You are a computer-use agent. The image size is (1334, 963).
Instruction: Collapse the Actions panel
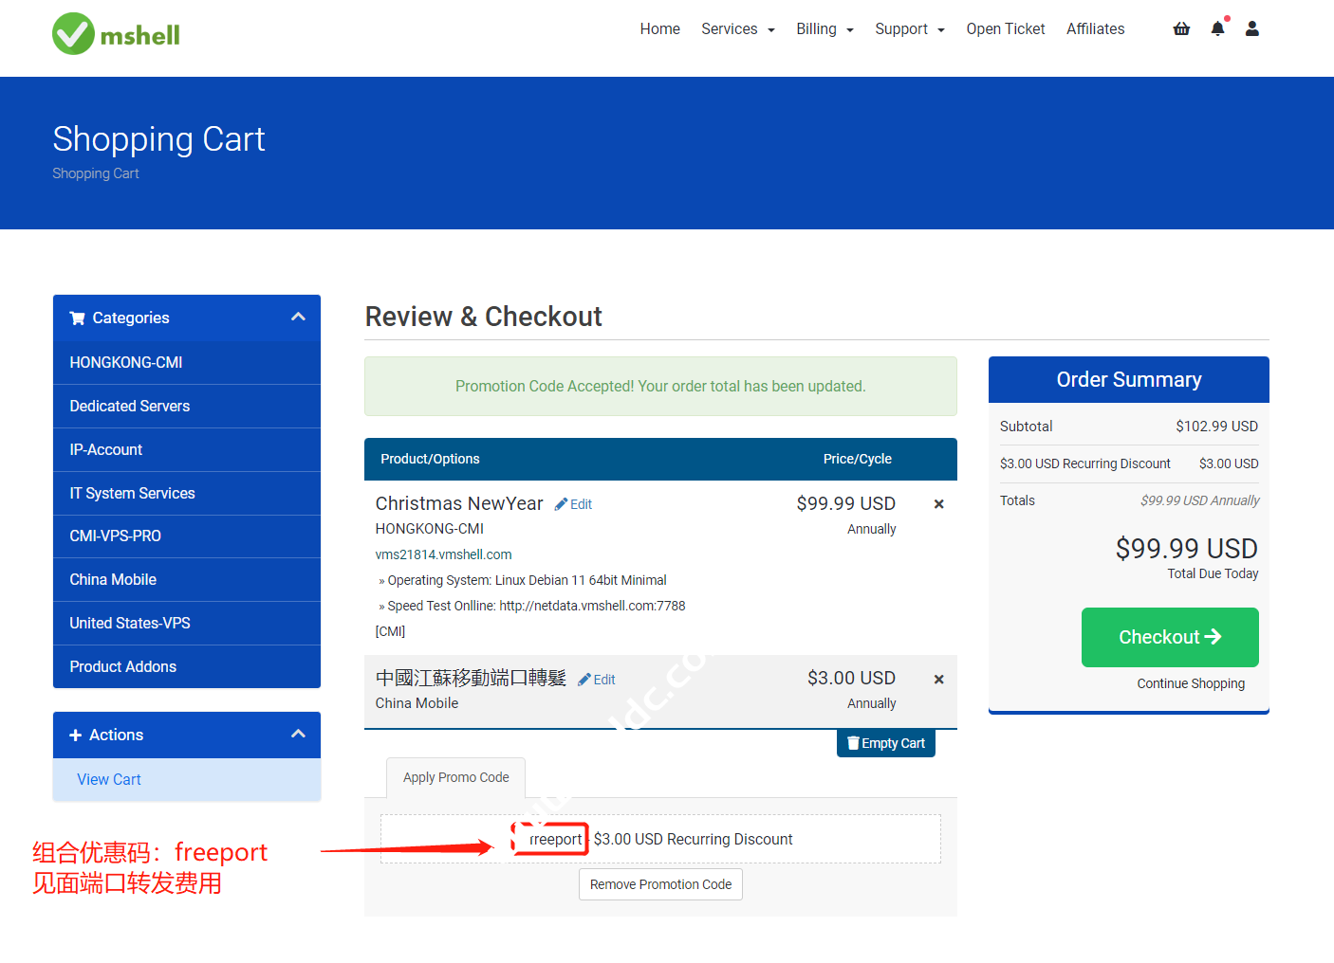pyautogui.click(x=298, y=735)
